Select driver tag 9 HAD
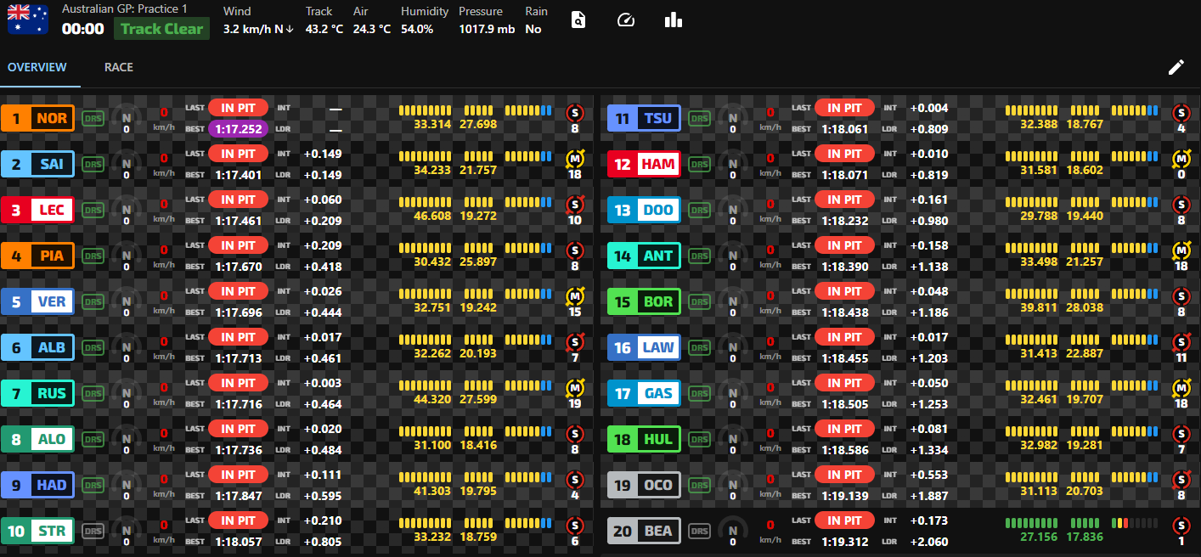This screenshot has height=557, width=1201. pyautogui.click(x=38, y=485)
